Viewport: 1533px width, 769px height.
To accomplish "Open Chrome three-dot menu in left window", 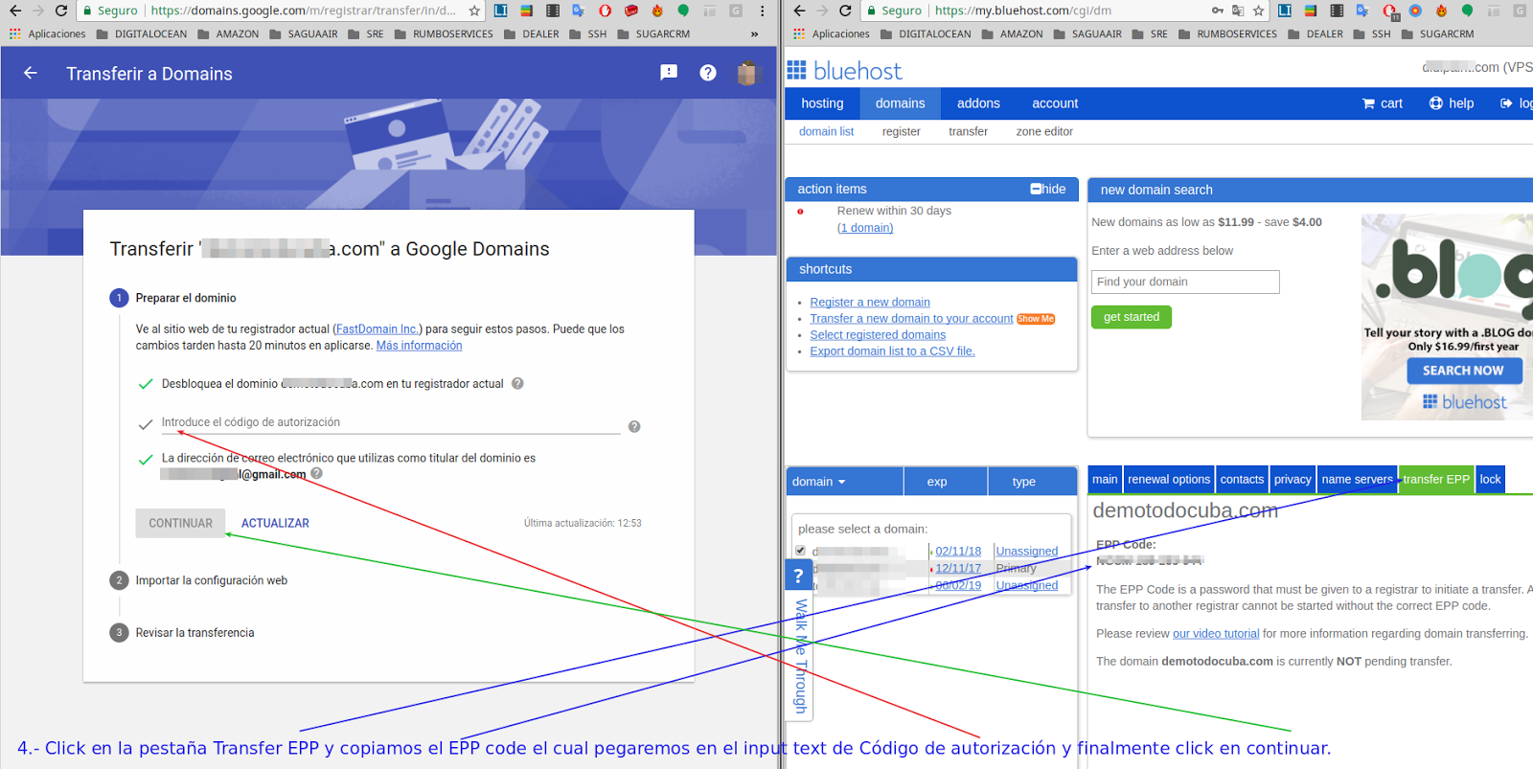I will coord(763,11).
